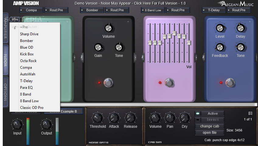Screen dimensions: 258x146
Task: Toggle the cab sim Invert button
Action: (x=209, y=120)
